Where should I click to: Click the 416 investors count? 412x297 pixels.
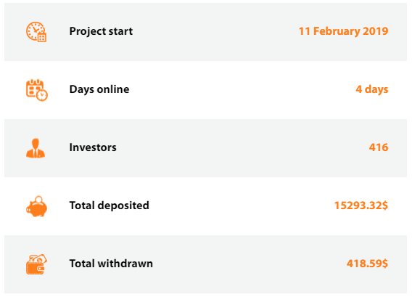pyautogui.click(x=379, y=147)
